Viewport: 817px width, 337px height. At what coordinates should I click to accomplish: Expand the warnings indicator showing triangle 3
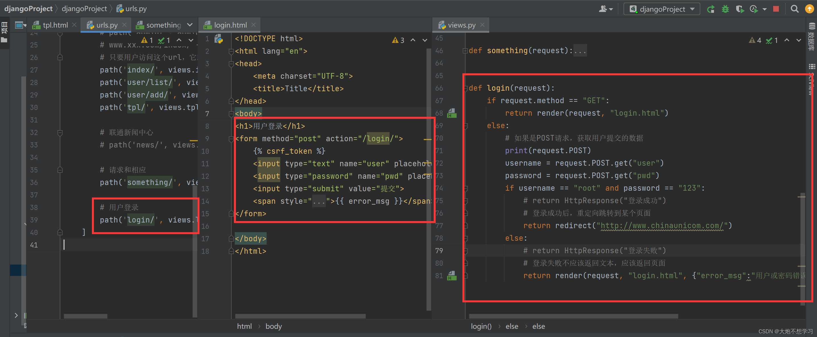[x=396, y=40]
